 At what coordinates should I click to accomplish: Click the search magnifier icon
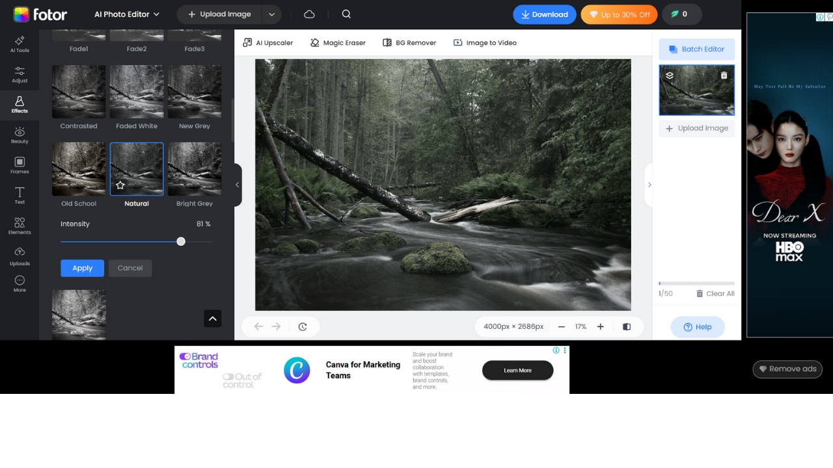coord(346,14)
